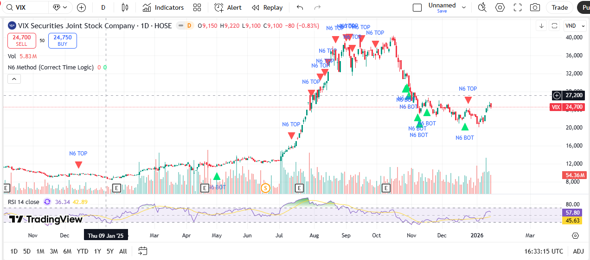Click the chart maximize pane icon
The height and width of the screenshot is (260, 590).
(x=554, y=26)
